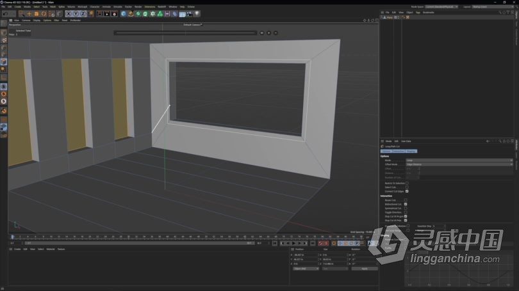
Task: Enable Symmetrical Cut checkbox
Action: click(x=406, y=208)
